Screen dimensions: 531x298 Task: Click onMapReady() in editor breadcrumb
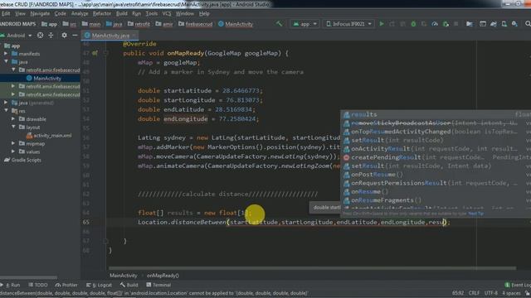[x=163, y=276]
